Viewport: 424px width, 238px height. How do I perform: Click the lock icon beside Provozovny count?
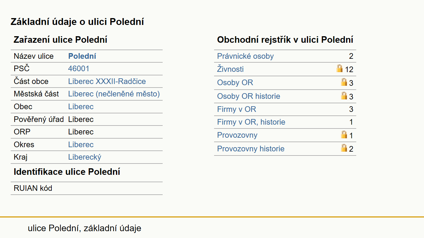pos(344,135)
